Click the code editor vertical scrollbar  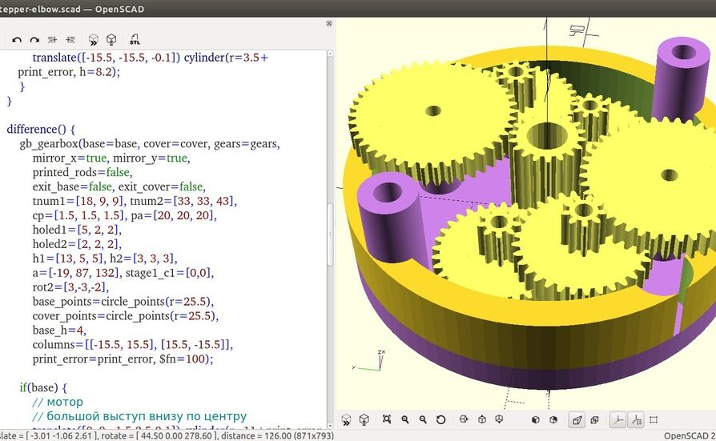tap(329, 232)
